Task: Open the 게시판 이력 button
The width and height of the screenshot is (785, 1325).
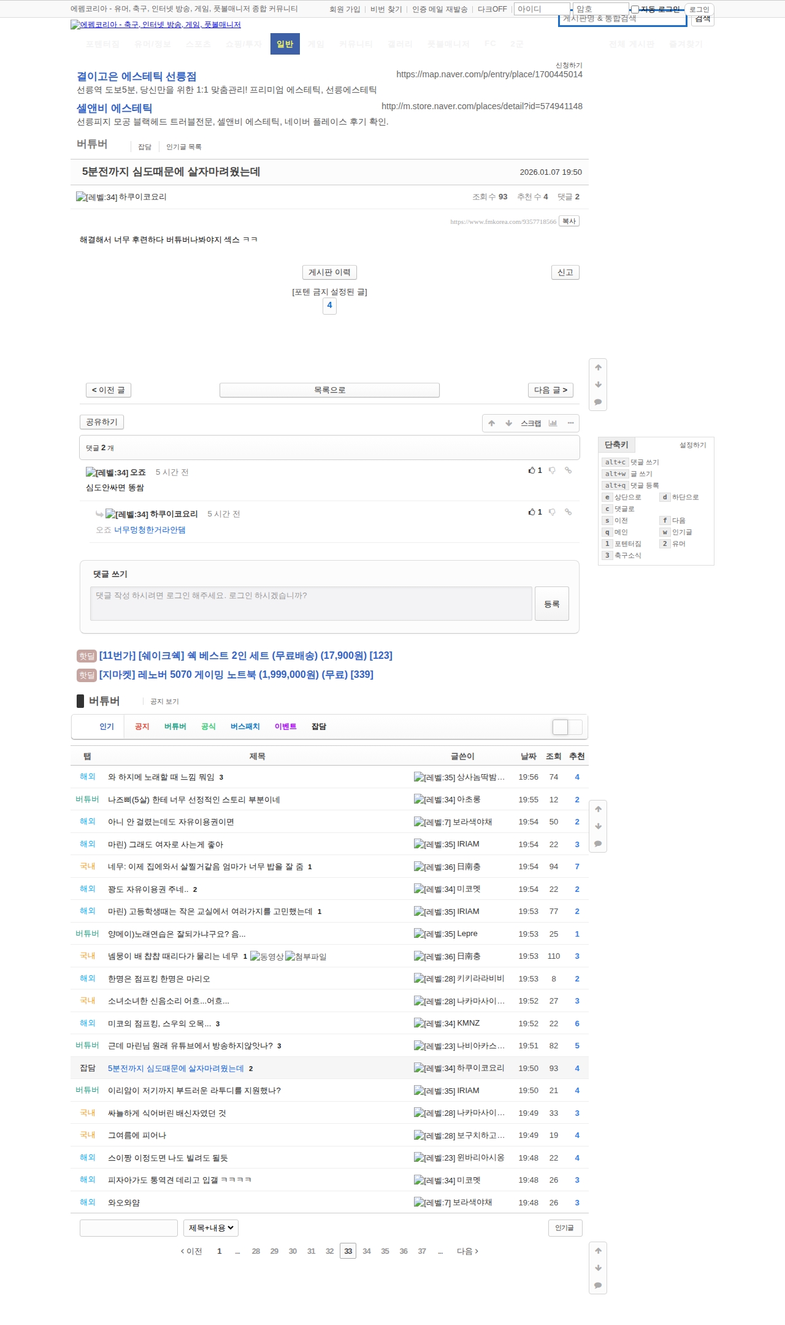Action: pyautogui.click(x=329, y=272)
